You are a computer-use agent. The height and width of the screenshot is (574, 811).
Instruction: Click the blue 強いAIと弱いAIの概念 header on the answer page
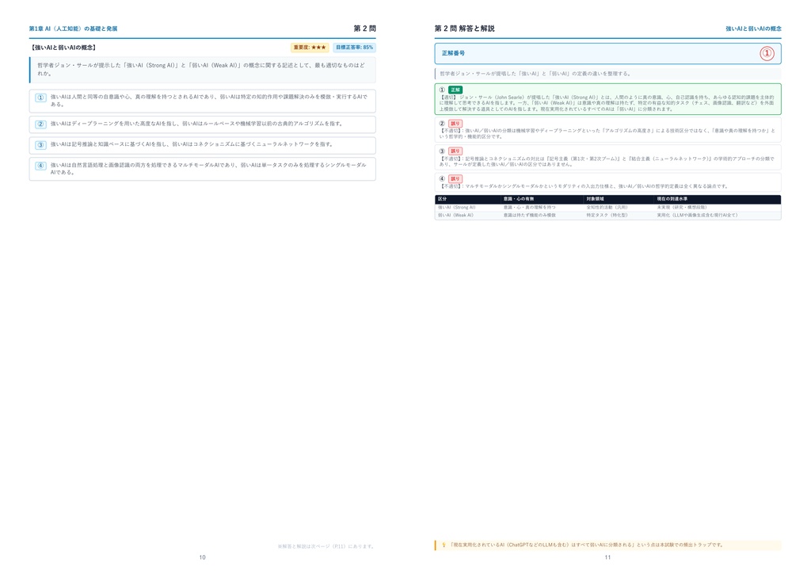click(754, 29)
